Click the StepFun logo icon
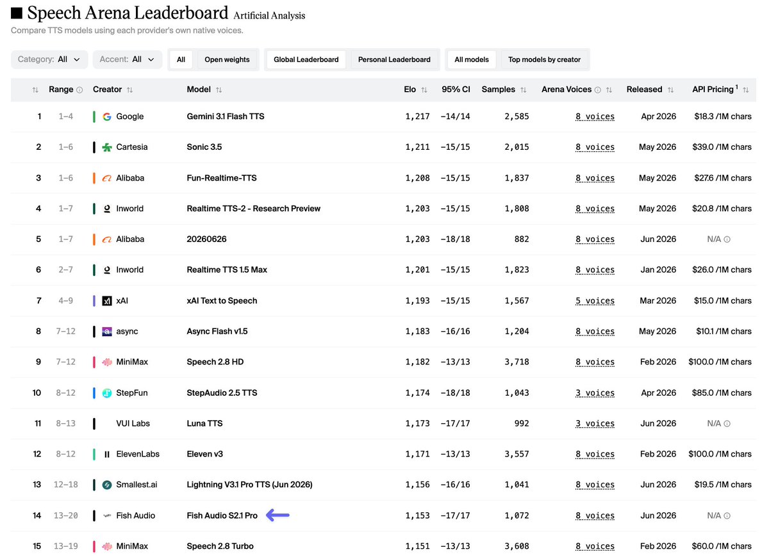 (x=107, y=393)
